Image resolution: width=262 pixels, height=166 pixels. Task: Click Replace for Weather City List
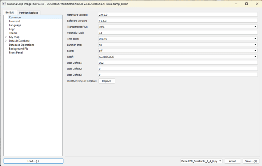tap(107, 81)
